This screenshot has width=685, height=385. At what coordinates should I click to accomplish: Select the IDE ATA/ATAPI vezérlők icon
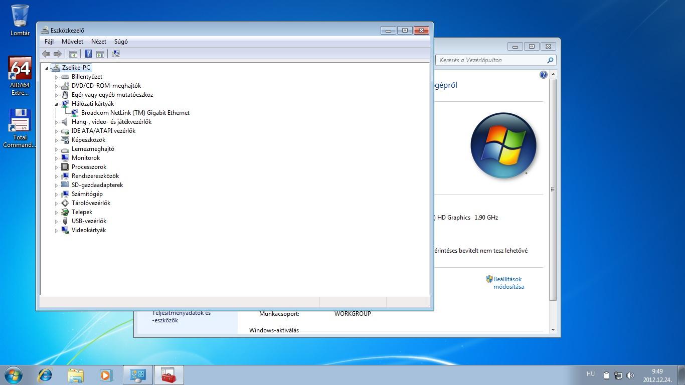65,131
